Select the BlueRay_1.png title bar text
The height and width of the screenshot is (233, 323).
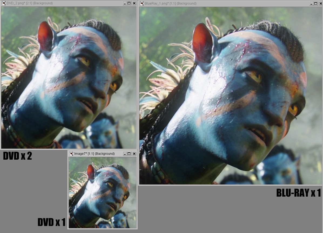pyautogui.click(x=171, y=4)
